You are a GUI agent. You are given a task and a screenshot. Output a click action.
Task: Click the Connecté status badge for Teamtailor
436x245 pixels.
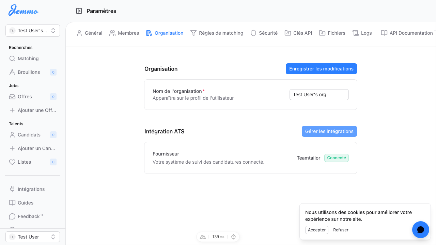click(336, 158)
